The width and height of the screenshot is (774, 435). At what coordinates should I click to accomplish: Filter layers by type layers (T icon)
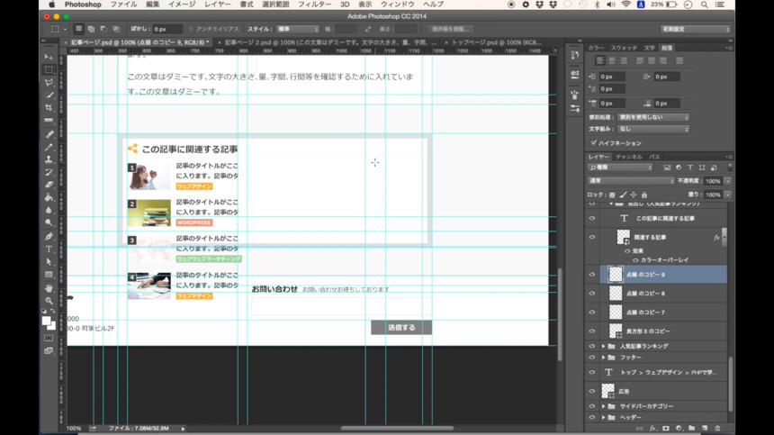(x=690, y=168)
